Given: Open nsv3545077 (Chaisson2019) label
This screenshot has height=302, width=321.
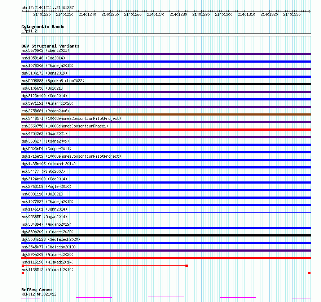Looking at the screenshot, I should (49, 247).
